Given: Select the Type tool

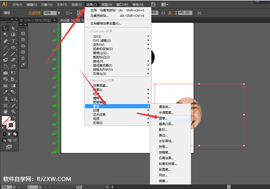Looking at the screenshot, I should coord(13,41).
